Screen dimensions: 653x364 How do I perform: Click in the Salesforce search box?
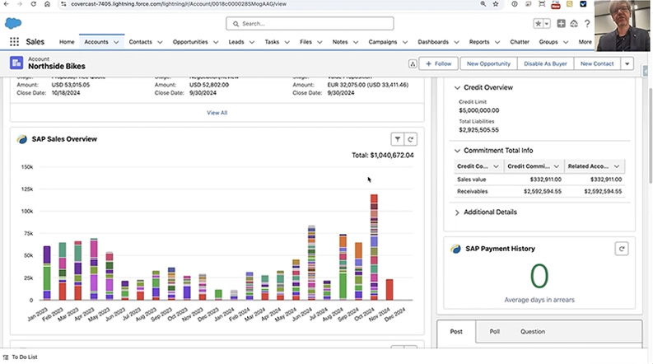click(310, 24)
